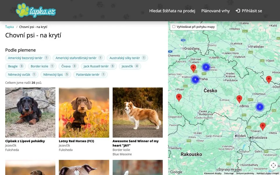Filter by Australský silky teriér breed
Screen dimensions: 280x175
point(127,58)
